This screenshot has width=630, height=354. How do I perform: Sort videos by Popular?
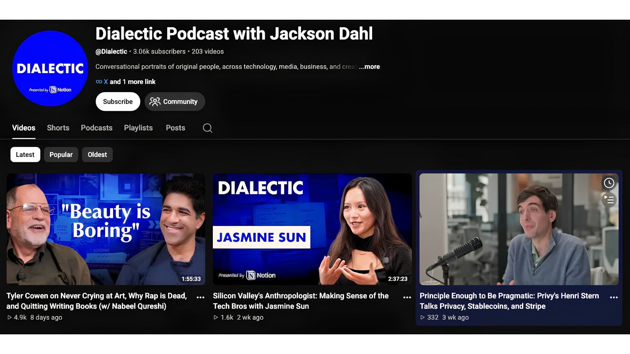pyautogui.click(x=61, y=155)
